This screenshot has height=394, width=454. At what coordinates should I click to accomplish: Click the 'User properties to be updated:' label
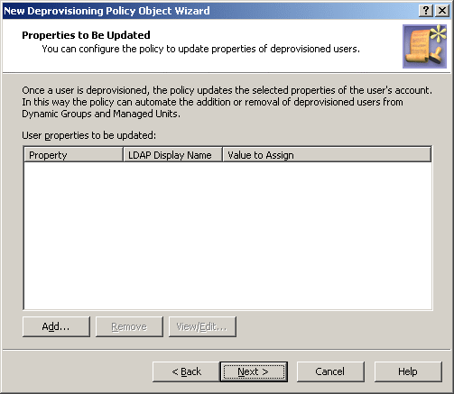pyautogui.click(x=89, y=135)
